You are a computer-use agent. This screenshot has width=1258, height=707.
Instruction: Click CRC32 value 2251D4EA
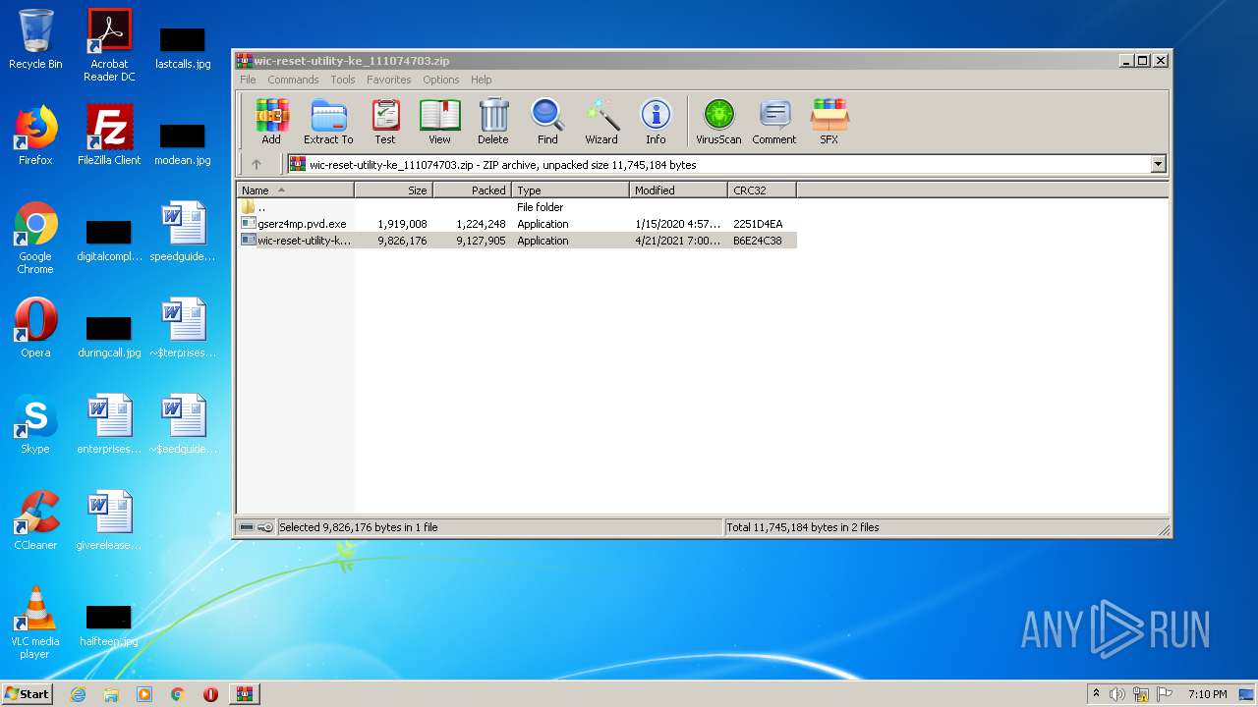tap(758, 224)
